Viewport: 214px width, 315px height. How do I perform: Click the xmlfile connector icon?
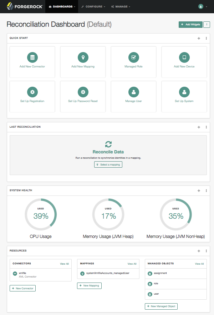[15, 274]
